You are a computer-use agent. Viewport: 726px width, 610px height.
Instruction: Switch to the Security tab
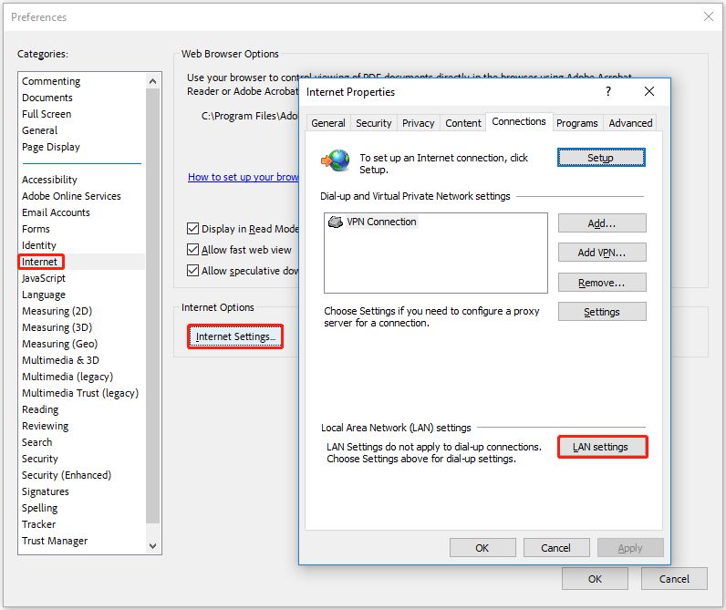(x=374, y=123)
